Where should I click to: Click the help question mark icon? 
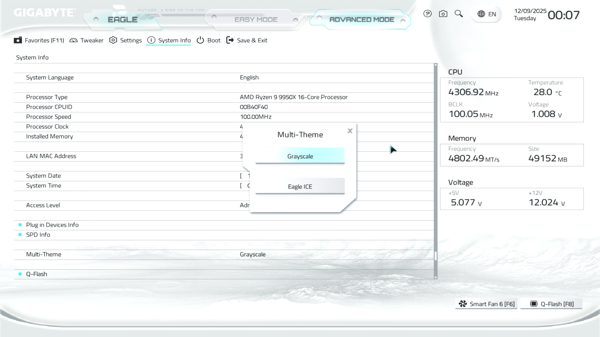click(x=427, y=14)
